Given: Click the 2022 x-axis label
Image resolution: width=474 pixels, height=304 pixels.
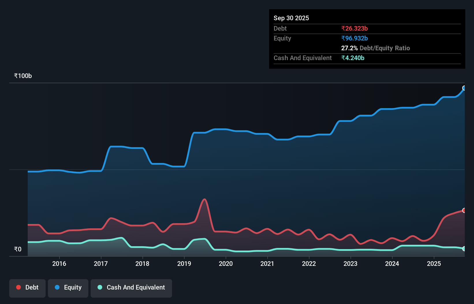Looking at the screenshot, I should [309, 264].
